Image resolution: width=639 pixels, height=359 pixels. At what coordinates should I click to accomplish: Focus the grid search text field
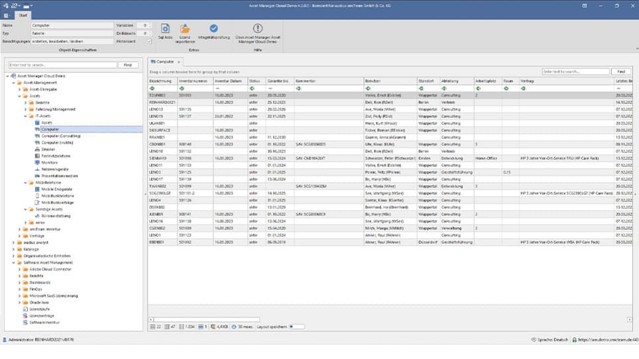point(575,72)
